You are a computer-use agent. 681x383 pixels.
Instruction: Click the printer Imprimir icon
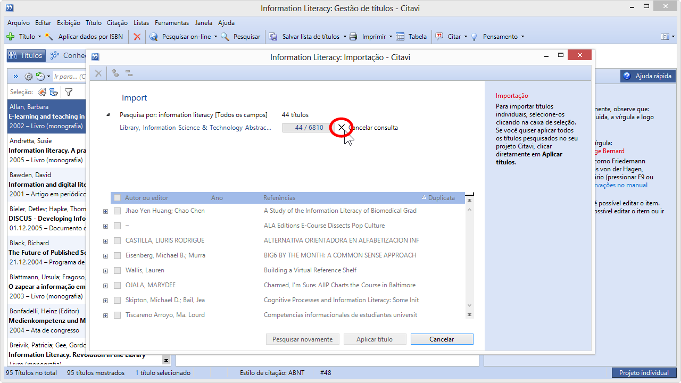click(353, 37)
